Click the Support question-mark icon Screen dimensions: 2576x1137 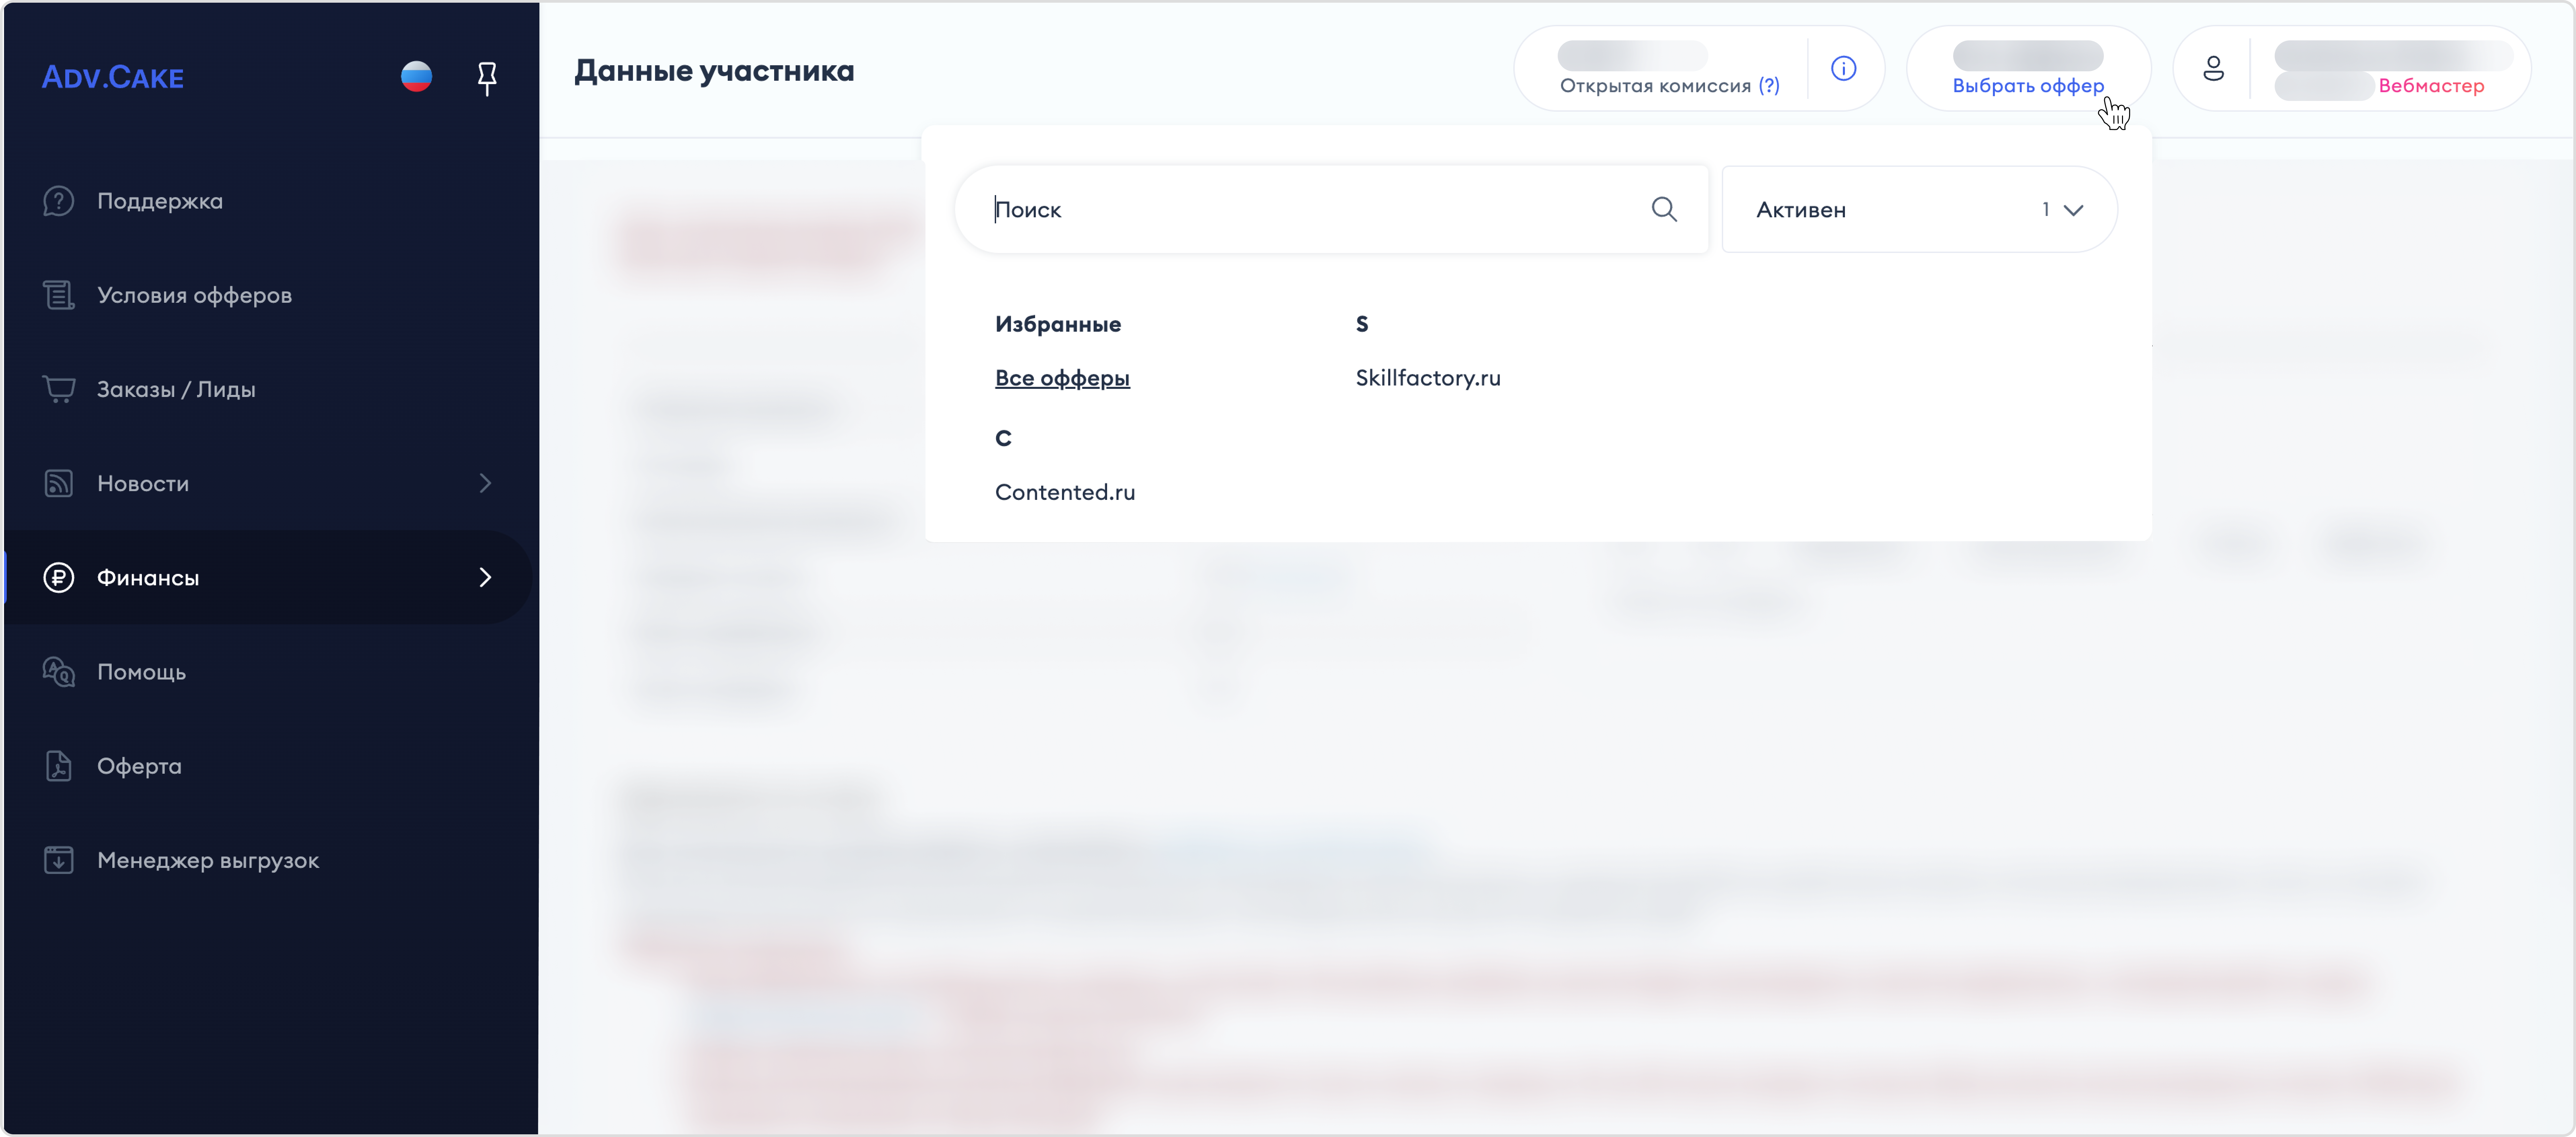point(59,201)
